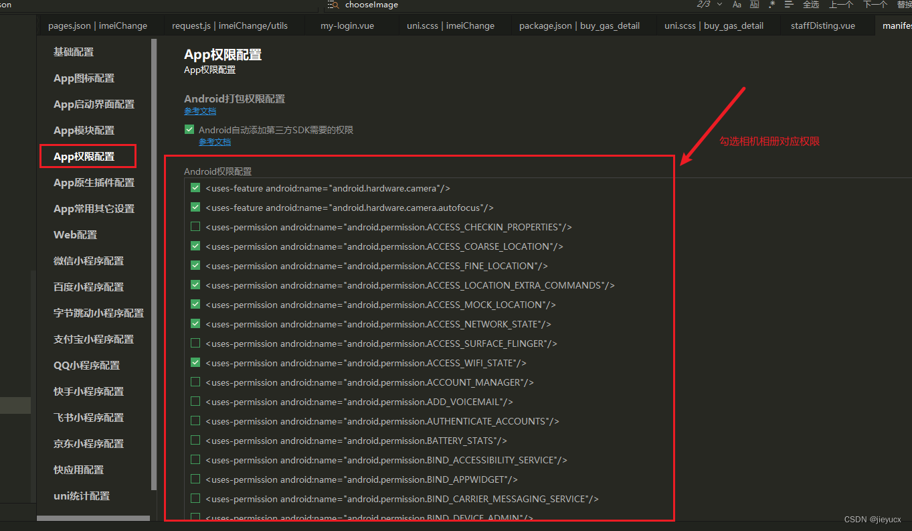Open 京东小程序配置 section
This screenshot has width=912, height=531.
tap(88, 444)
